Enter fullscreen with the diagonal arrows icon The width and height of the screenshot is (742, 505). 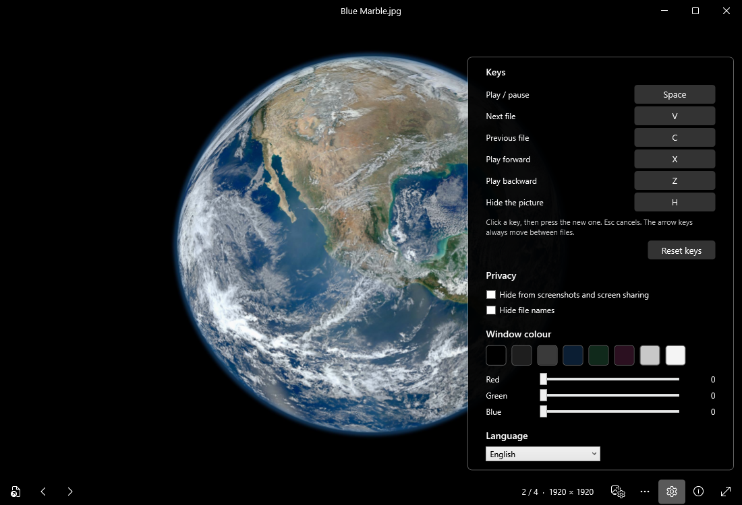725,492
